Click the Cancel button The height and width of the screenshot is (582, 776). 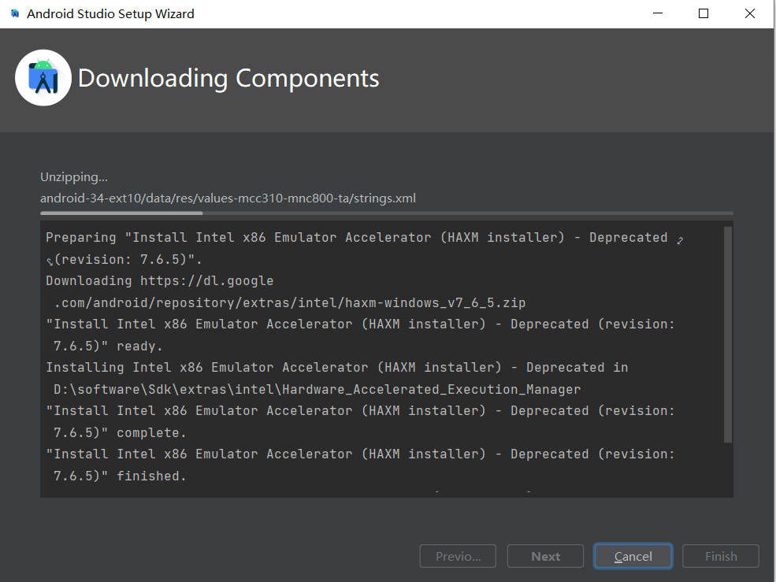pos(633,556)
